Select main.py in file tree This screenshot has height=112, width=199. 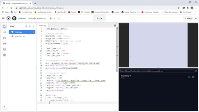tap(22, 32)
